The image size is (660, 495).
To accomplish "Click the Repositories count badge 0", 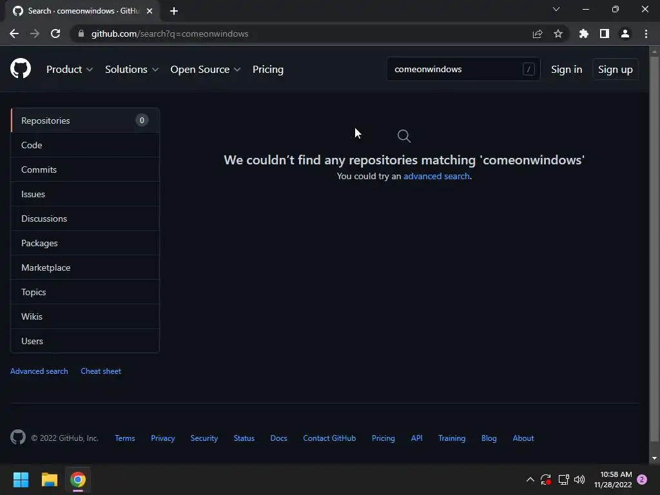I will (x=142, y=121).
